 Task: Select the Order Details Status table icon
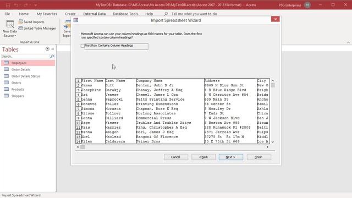tap(7, 76)
